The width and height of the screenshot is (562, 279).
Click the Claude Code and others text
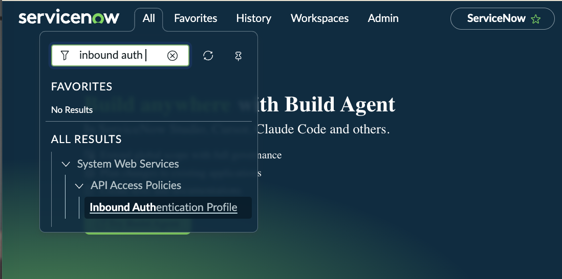point(323,129)
